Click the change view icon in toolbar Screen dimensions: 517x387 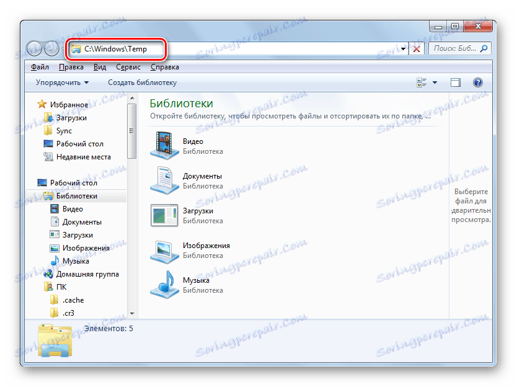click(422, 82)
